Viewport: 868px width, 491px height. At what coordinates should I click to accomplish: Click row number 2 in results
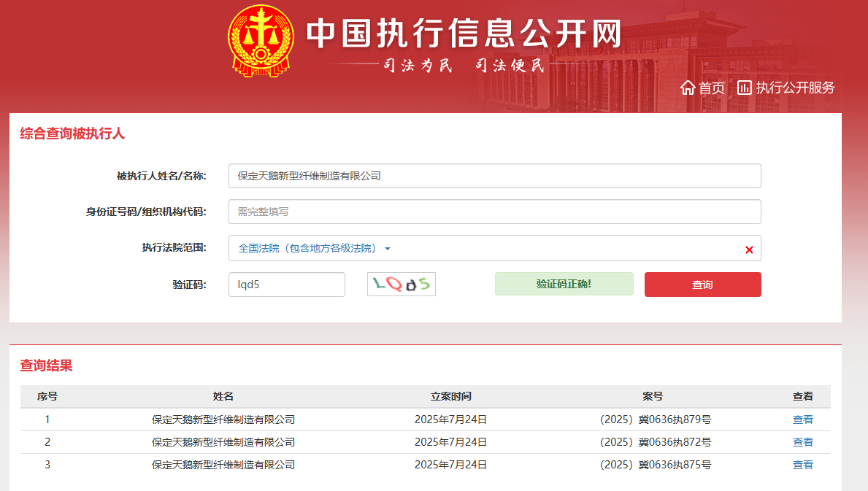coord(47,442)
